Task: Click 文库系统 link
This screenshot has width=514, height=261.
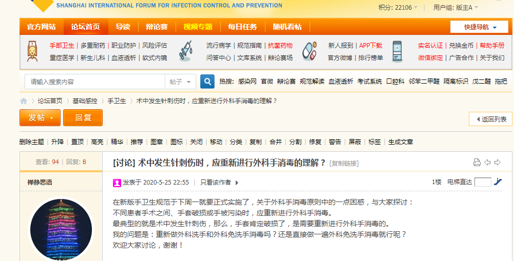Action: (x=250, y=58)
